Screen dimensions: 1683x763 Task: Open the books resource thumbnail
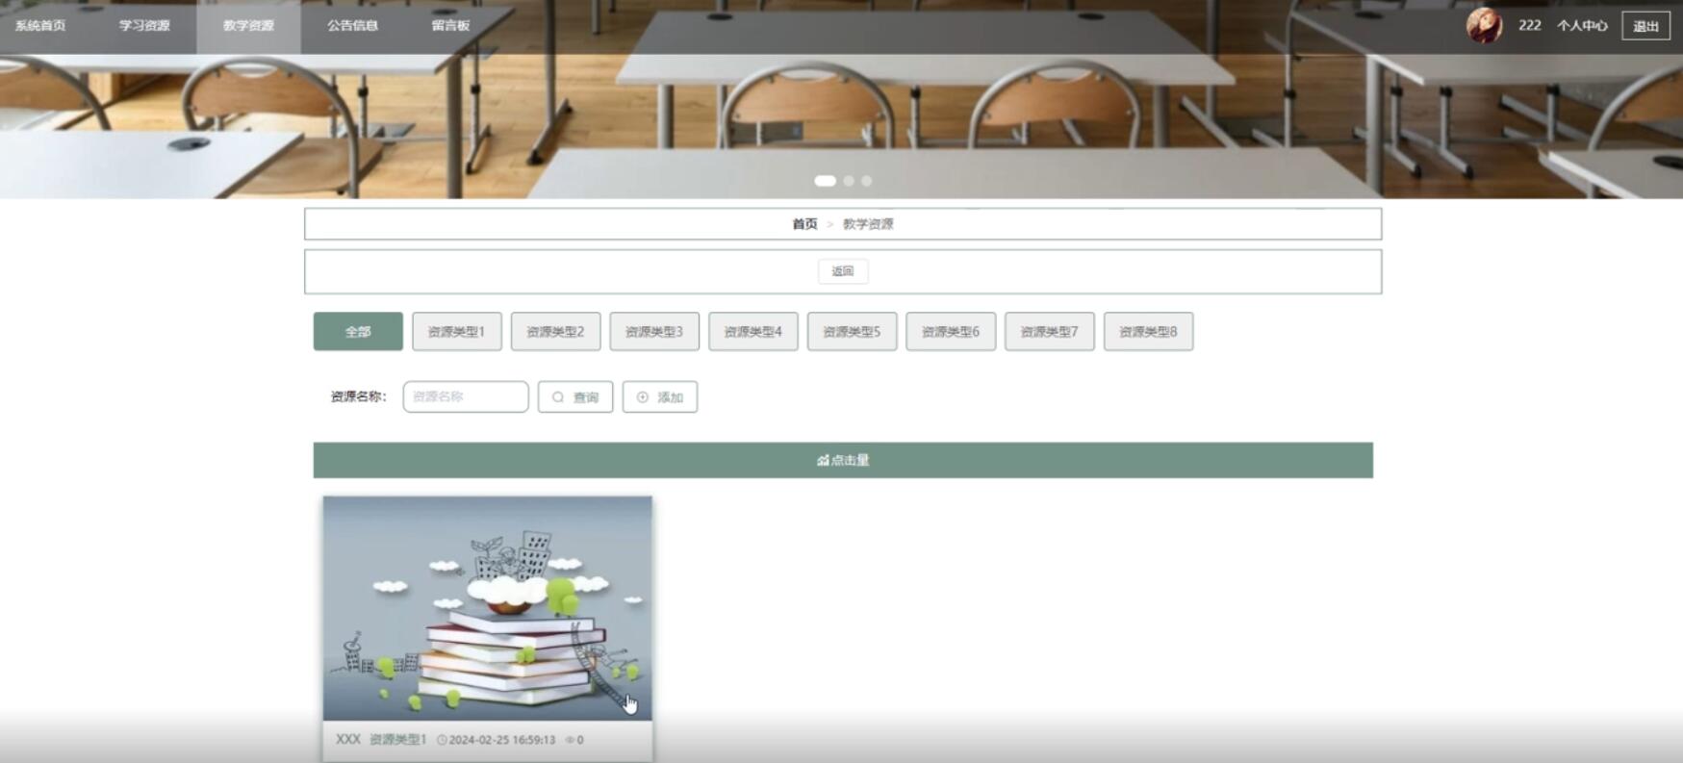[x=488, y=608]
